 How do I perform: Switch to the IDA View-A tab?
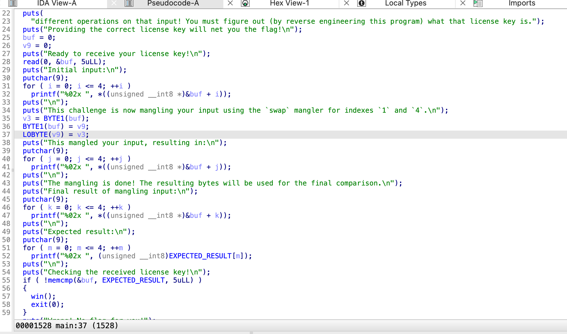pyautogui.click(x=57, y=3)
